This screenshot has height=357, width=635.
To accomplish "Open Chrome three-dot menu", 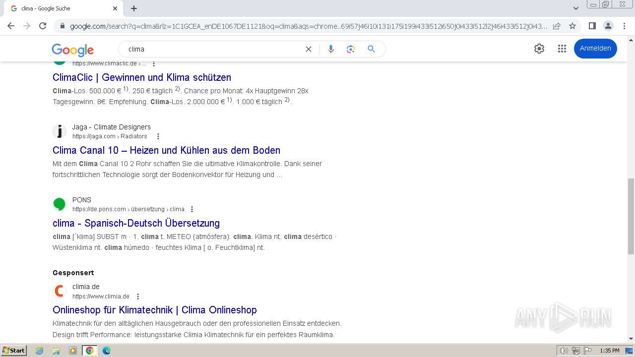I will (x=624, y=26).
